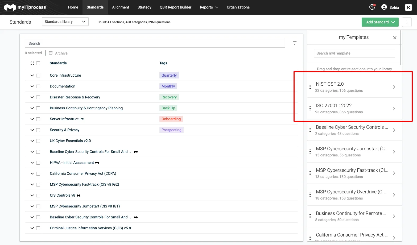Expand the Documentation row chevron
417x245 pixels.
32,86
